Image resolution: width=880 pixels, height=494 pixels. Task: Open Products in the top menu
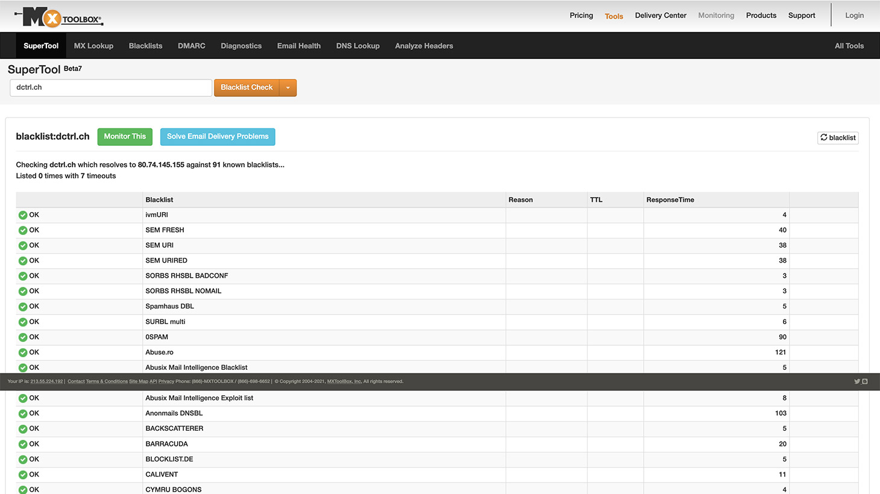point(761,16)
